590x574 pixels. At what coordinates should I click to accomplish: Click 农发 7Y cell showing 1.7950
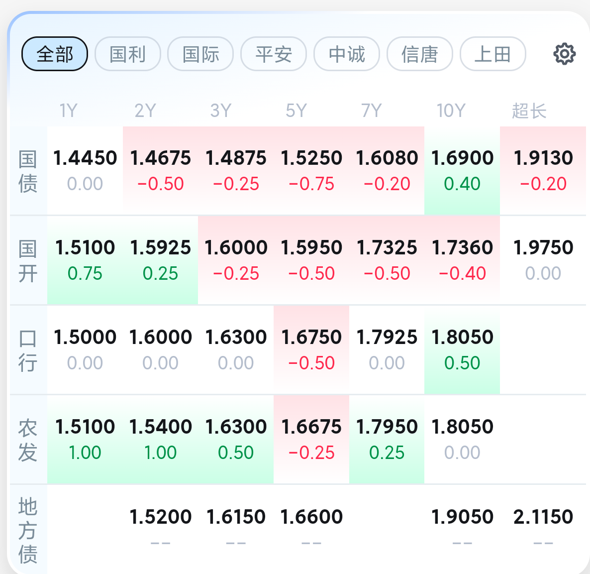[x=387, y=440]
